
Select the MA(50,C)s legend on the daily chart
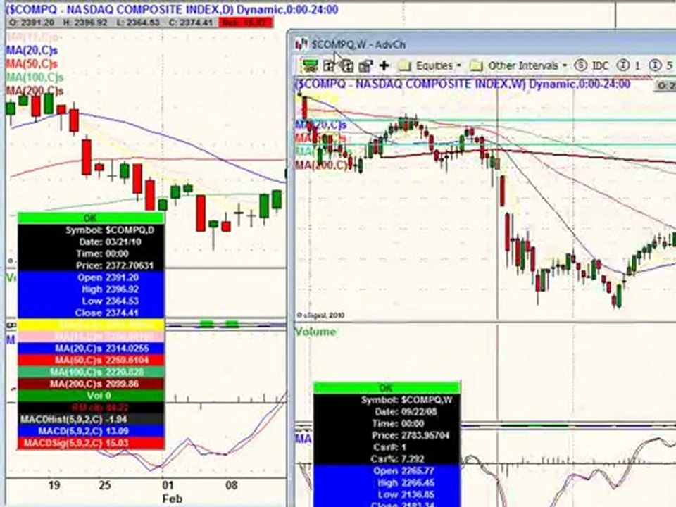[32, 64]
